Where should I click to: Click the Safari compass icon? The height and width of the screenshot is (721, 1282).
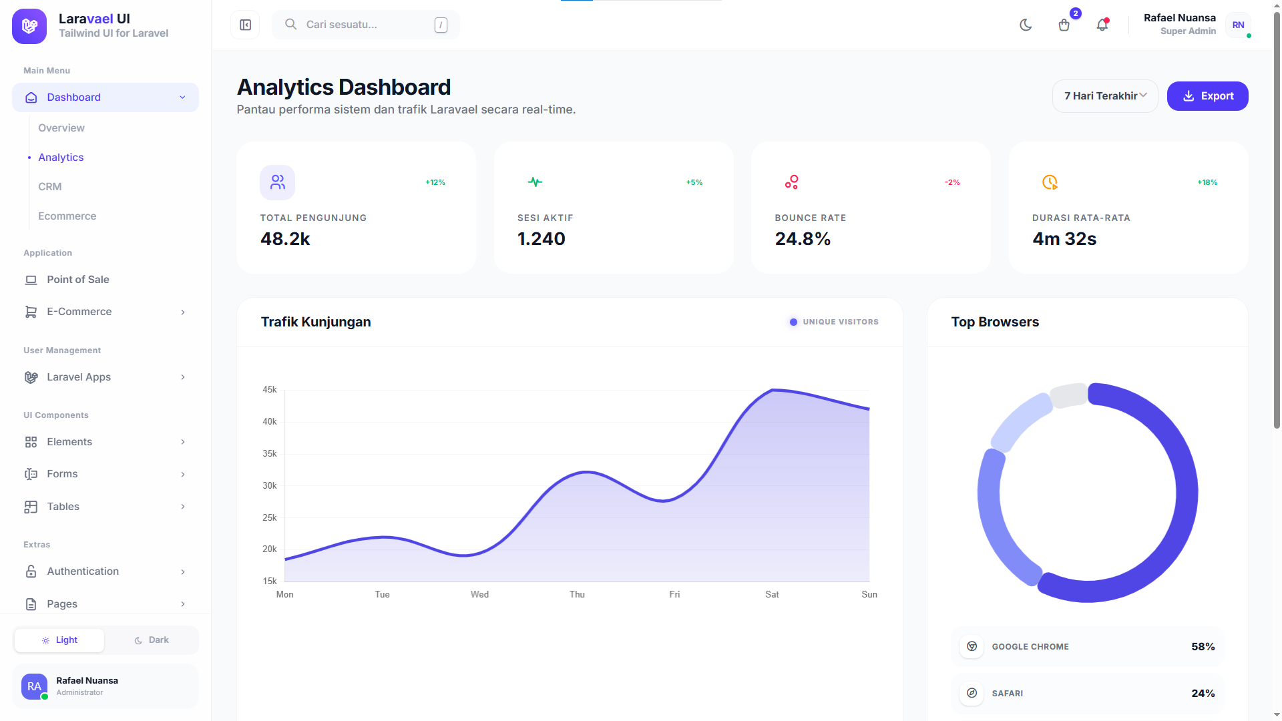click(972, 693)
